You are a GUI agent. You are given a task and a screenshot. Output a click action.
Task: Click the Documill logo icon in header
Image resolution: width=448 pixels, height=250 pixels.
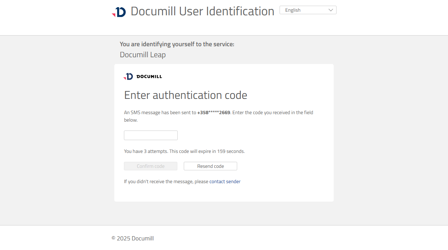[x=119, y=12]
